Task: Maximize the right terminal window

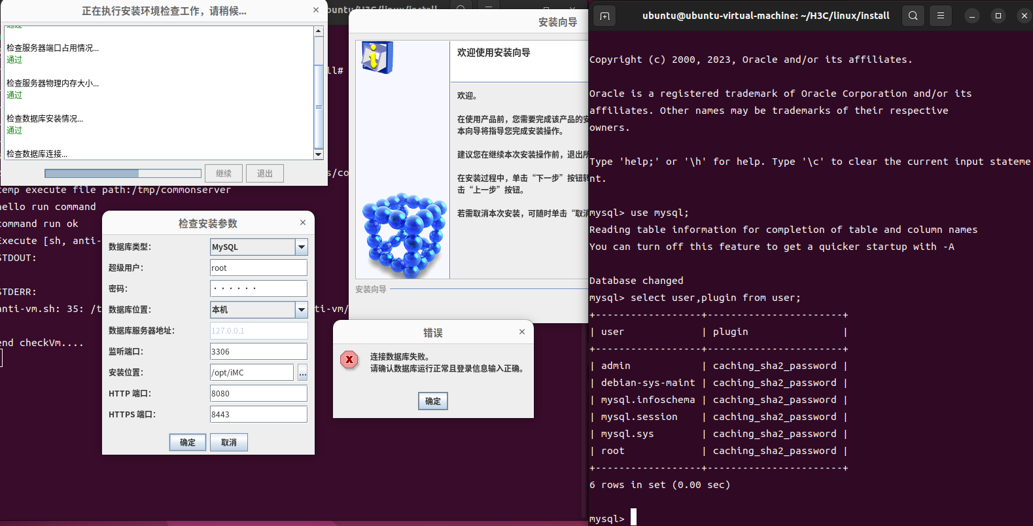Action: click(x=998, y=16)
